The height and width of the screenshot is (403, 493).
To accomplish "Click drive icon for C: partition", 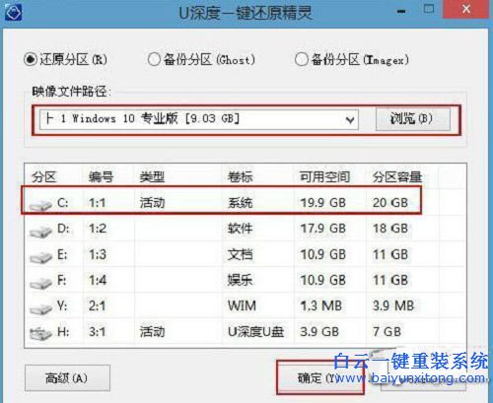I will point(40,205).
